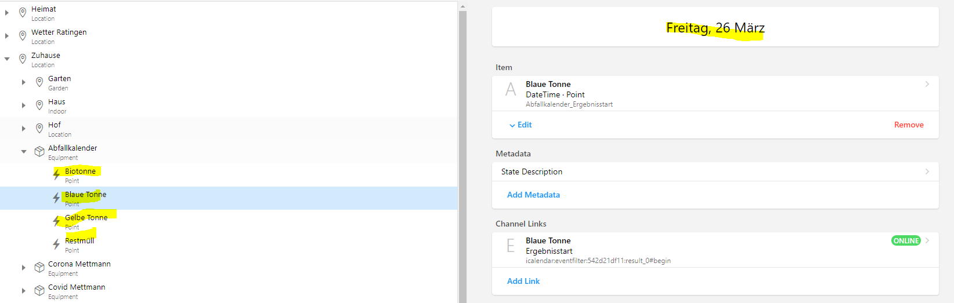Screen dimensions: 954x303
Task: Expand the Hof location node
Action: (x=24, y=129)
